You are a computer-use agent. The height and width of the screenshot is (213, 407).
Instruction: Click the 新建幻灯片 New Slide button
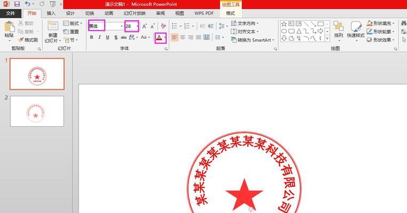pyautogui.click(x=53, y=31)
